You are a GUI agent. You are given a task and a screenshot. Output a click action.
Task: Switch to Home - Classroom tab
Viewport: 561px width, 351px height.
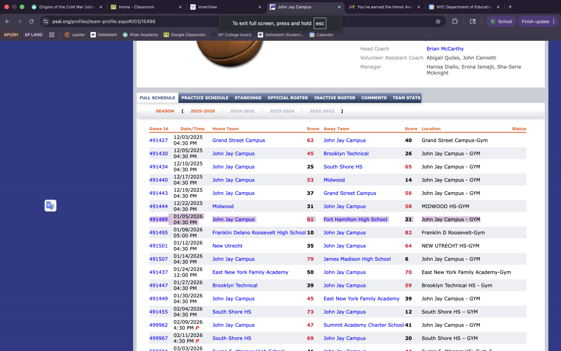pos(146,7)
